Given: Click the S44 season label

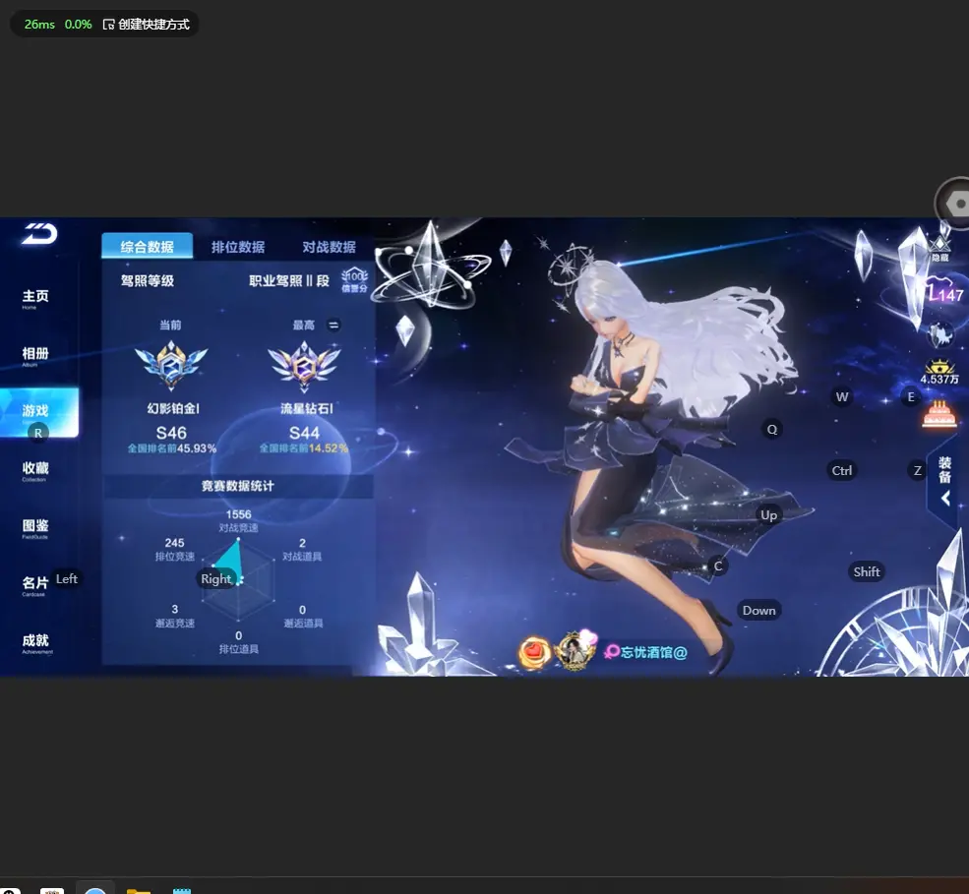Looking at the screenshot, I should (x=304, y=433).
